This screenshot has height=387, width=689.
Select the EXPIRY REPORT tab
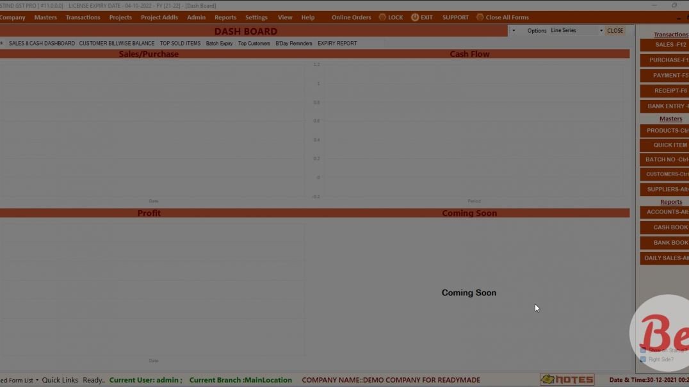click(x=337, y=44)
